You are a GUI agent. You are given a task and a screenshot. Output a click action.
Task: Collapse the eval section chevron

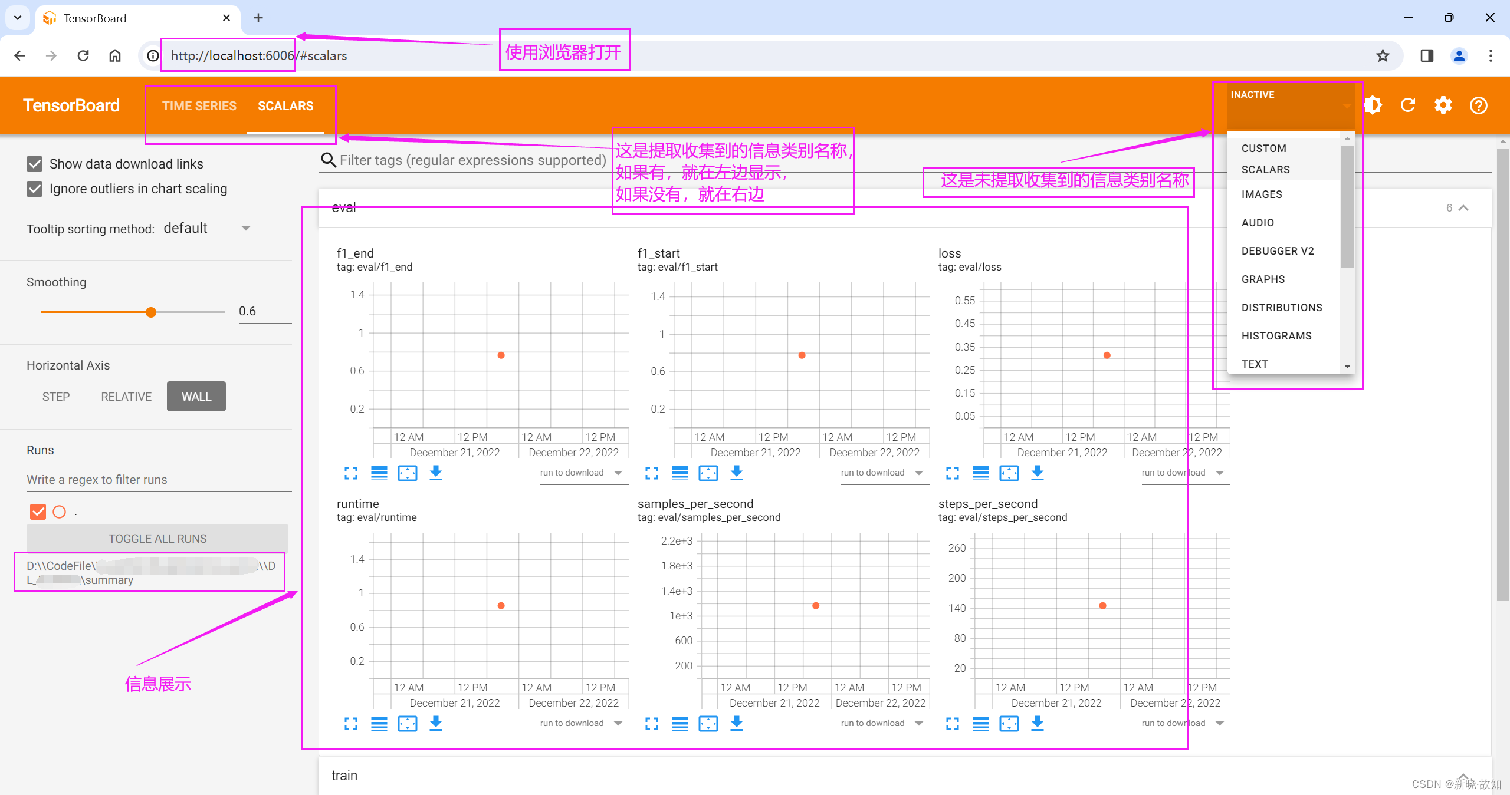pos(1463,208)
